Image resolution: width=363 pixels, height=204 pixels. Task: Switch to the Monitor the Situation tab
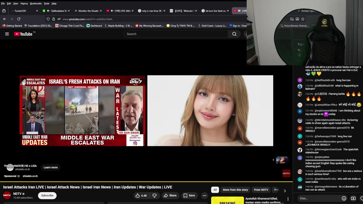pyautogui.click(x=88, y=11)
